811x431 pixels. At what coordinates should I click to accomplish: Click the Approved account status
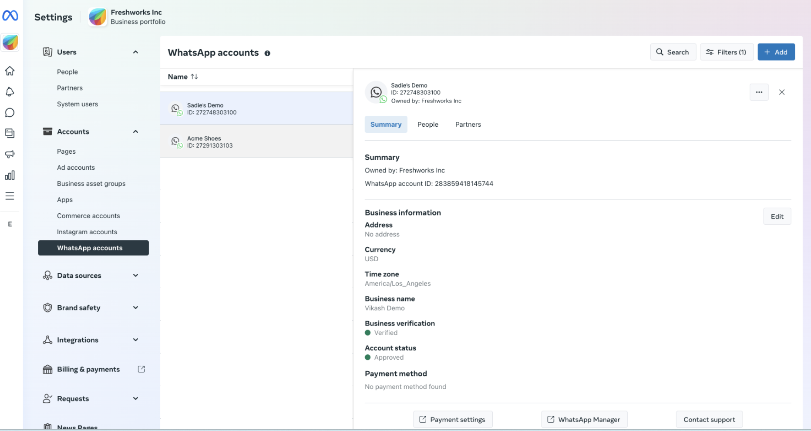pos(389,357)
